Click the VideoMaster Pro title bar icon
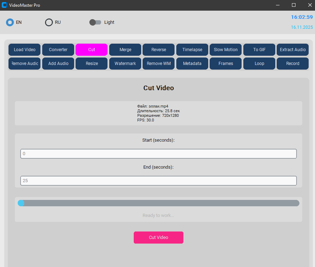315x267 pixels. [5, 5]
